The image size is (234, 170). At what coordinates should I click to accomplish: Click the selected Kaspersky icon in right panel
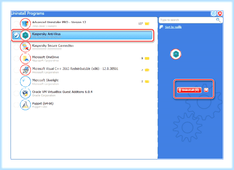176,54
